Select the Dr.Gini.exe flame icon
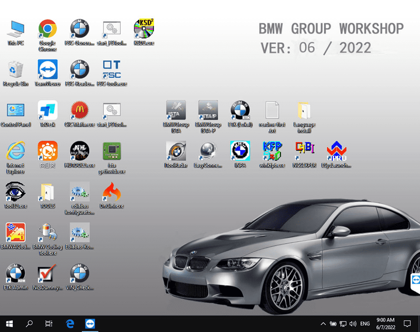The width and height of the screenshot is (420, 332). tap(112, 196)
